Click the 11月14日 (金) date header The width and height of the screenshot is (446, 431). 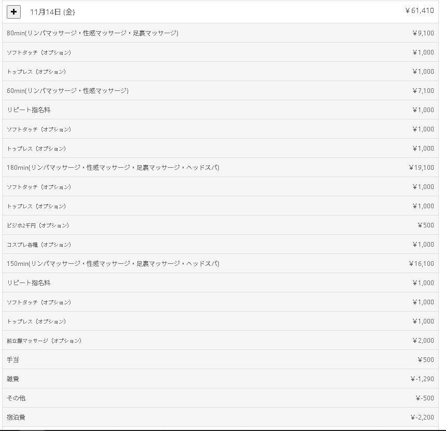[x=52, y=12]
